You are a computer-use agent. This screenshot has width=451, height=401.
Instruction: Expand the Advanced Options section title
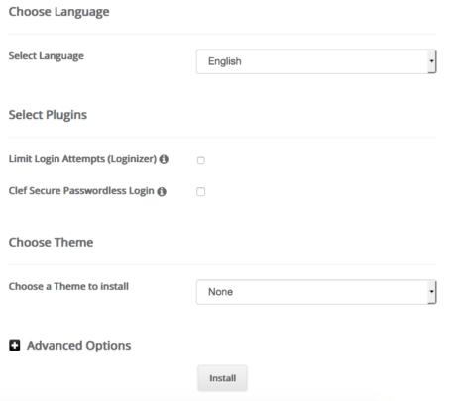[x=79, y=346]
